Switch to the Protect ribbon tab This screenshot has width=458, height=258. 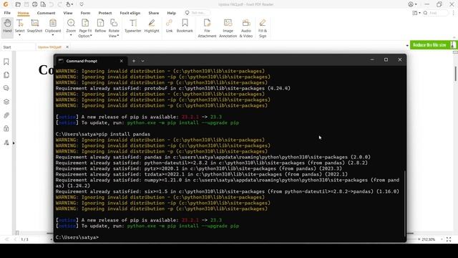105,13
